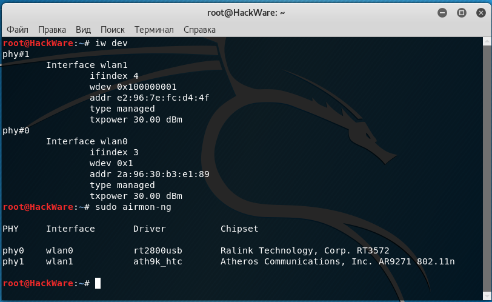Viewport: 492px width, 302px height.
Task: Click the terminal cursor at the last prompt
Action: [x=98, y=283]
